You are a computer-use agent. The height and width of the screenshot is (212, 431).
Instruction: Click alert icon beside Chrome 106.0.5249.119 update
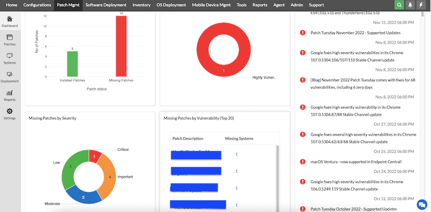pos(303,181)
